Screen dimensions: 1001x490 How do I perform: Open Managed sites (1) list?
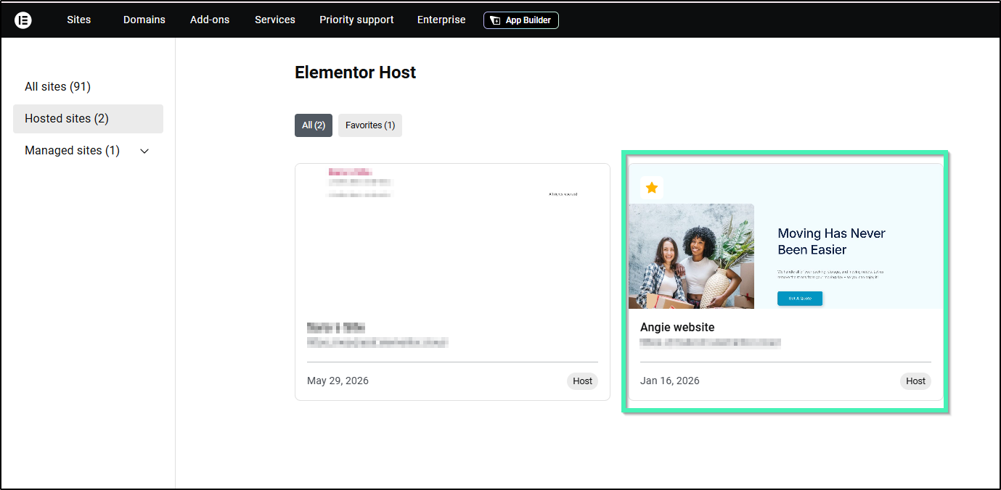pos(72,151)
